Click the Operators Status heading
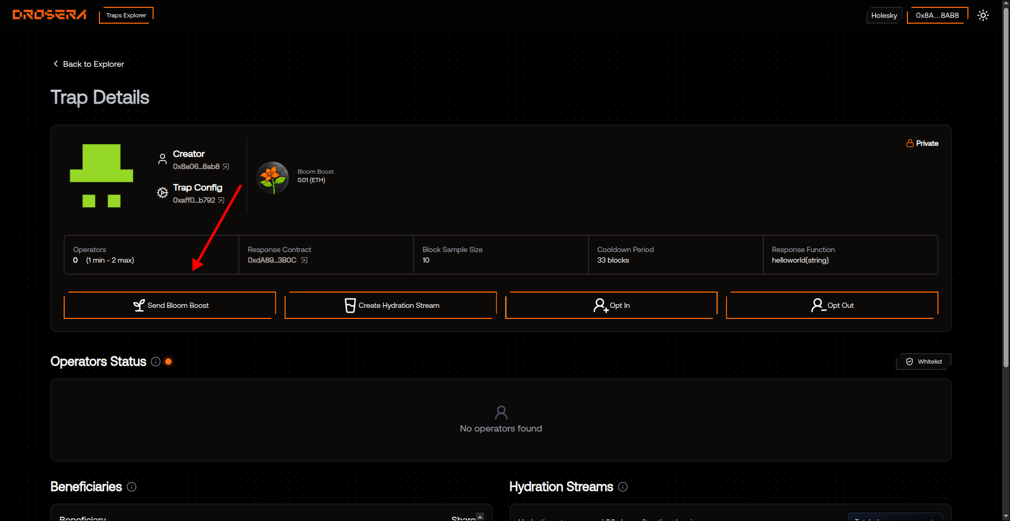 pos(98,362)
